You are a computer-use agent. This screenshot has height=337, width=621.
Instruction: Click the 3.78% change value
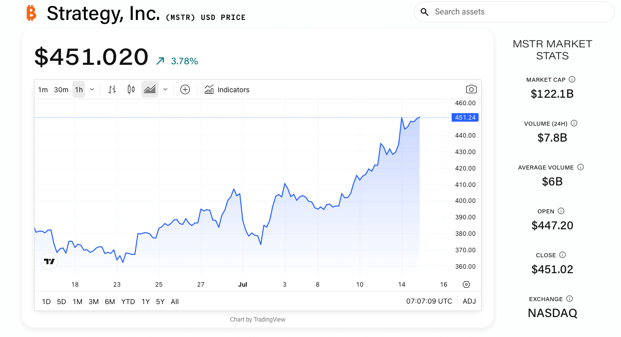184,61
